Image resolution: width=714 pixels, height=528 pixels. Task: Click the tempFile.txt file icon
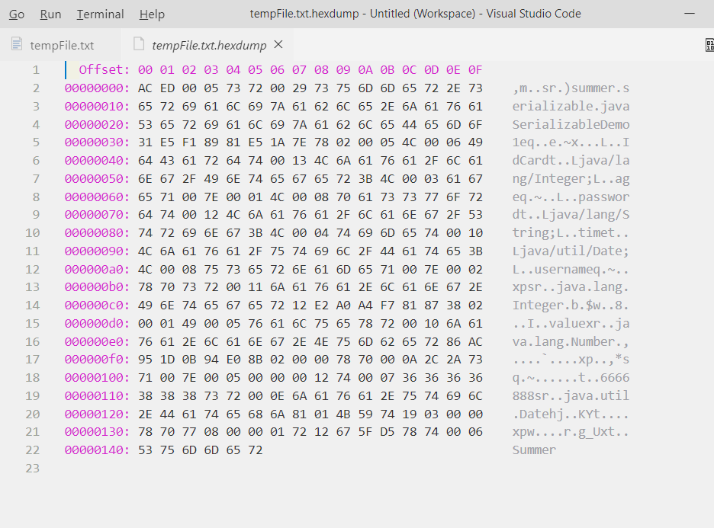pyautogui.click(x=17, y=44)
